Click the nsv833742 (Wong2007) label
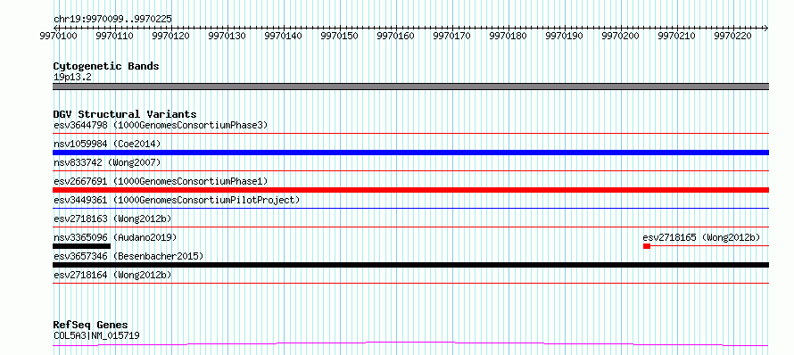Screen dimensions: 794x355 pos(107,162)
